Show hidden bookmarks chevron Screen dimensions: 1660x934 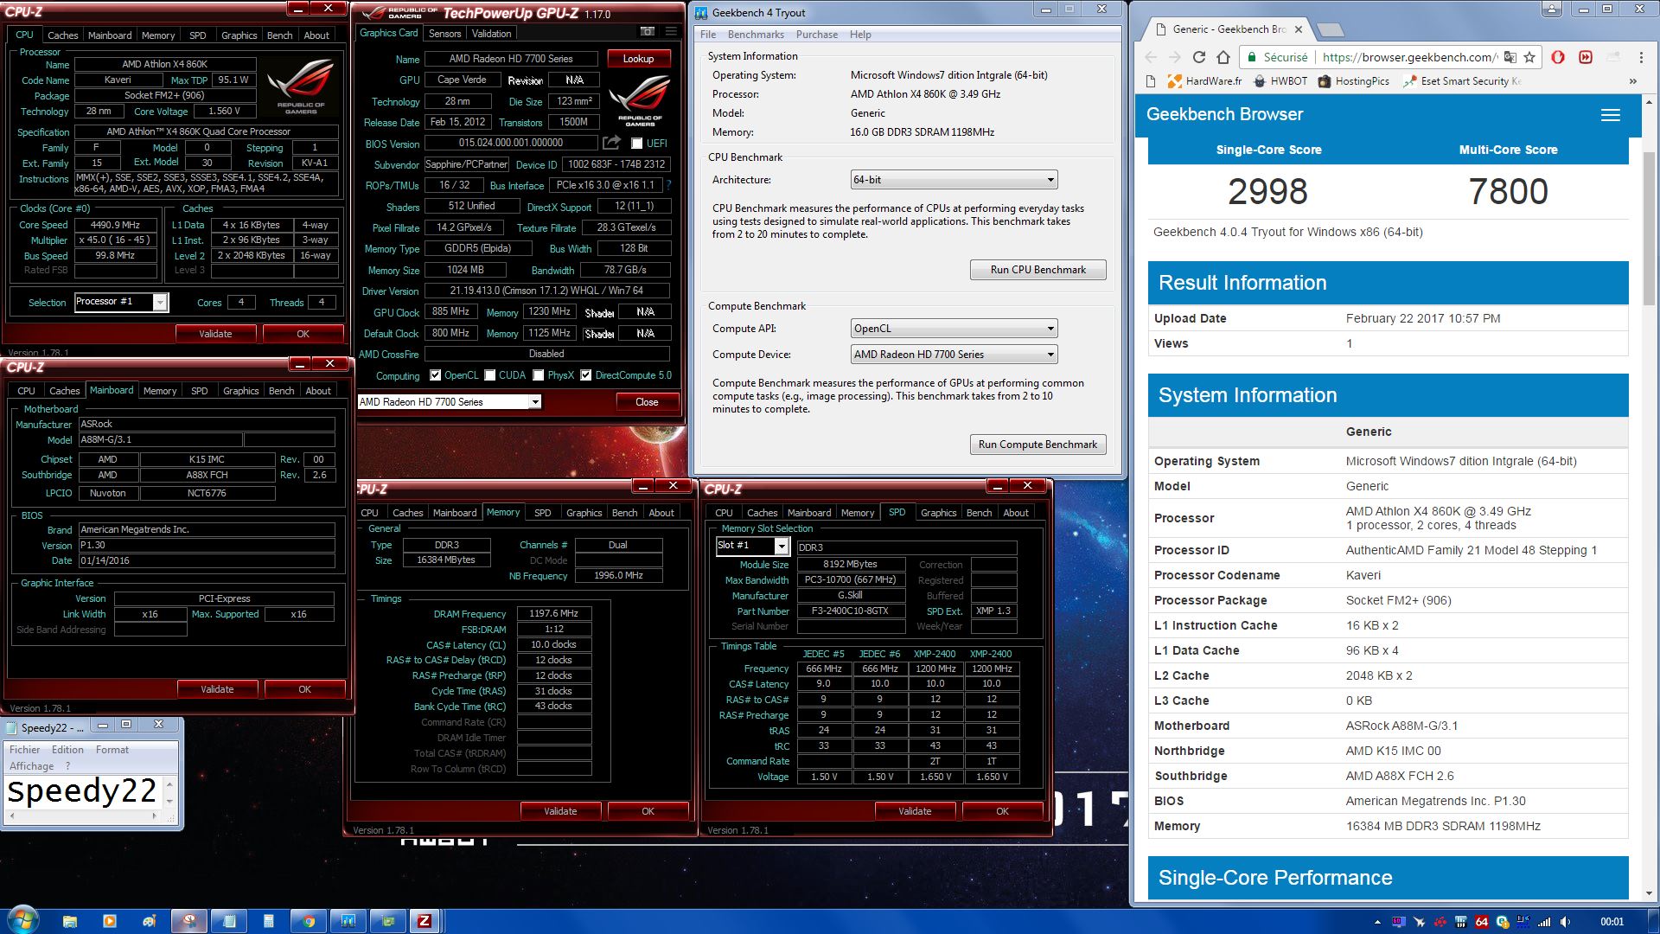point(1632,81)
